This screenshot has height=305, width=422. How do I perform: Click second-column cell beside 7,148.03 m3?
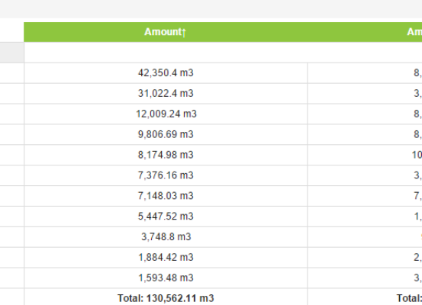point(365,195)
